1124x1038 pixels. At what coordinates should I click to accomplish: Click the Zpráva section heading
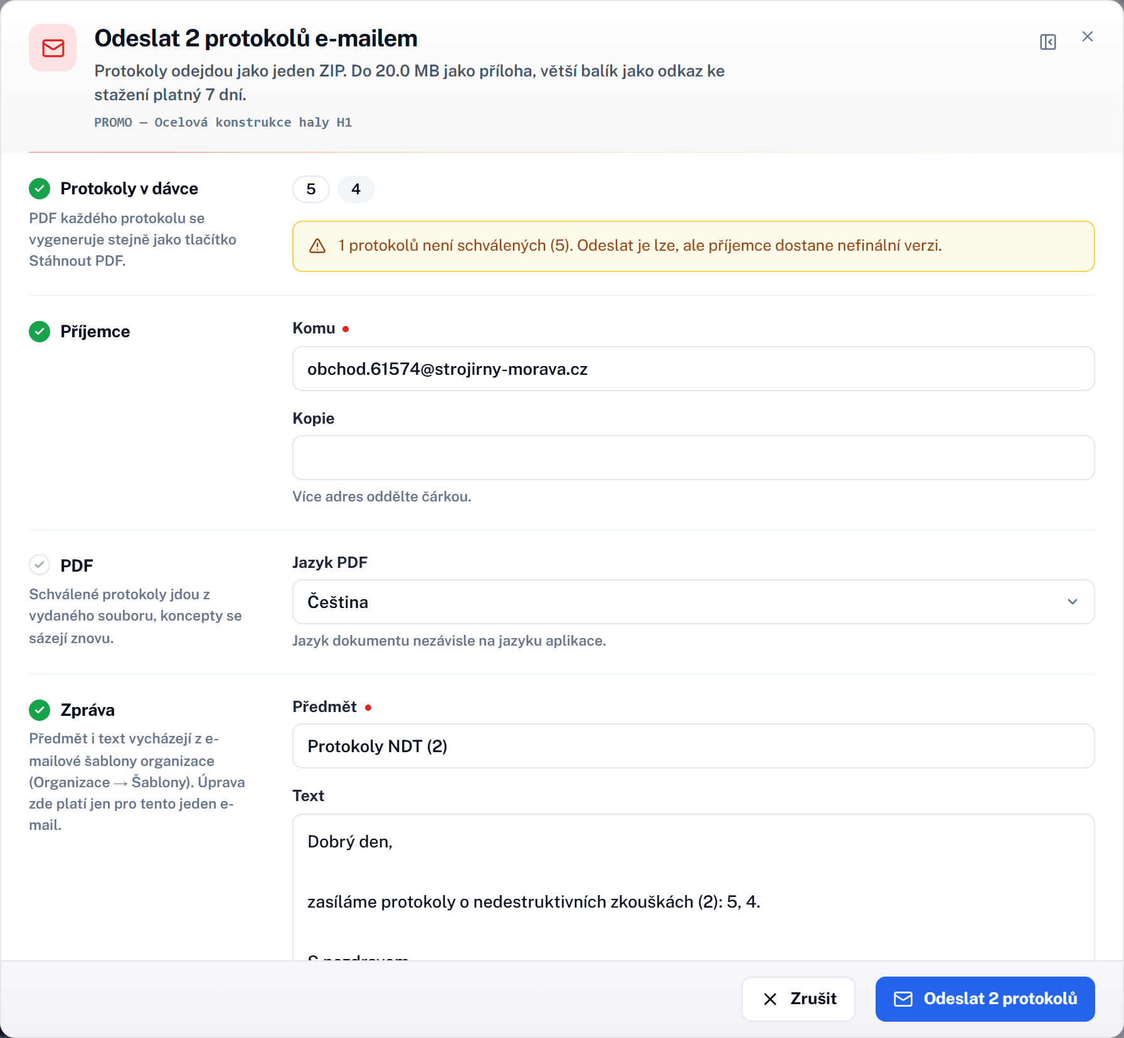tap(88, 710)
